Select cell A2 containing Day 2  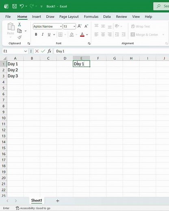[15, 70]
